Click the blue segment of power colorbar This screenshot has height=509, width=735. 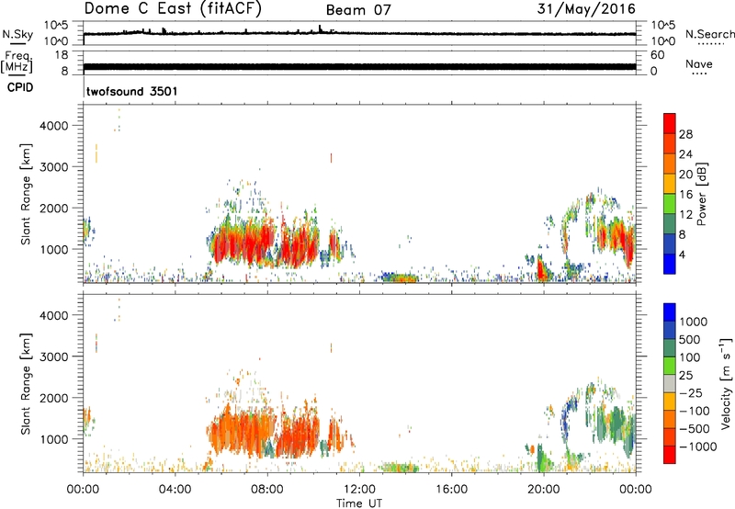click(670, 264)
